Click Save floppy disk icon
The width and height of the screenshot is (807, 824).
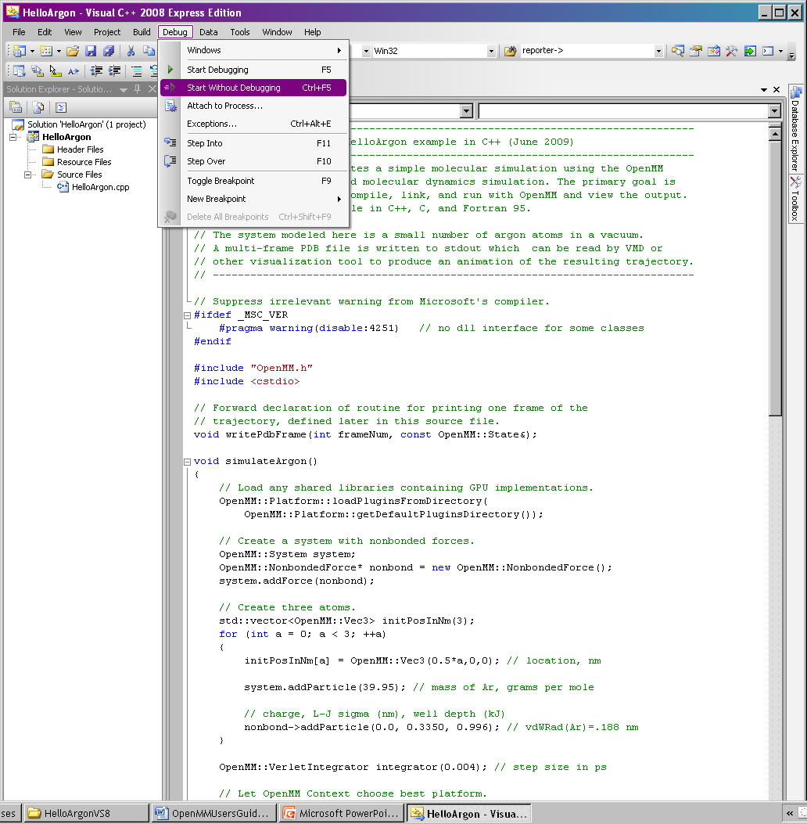coord(91,51)
